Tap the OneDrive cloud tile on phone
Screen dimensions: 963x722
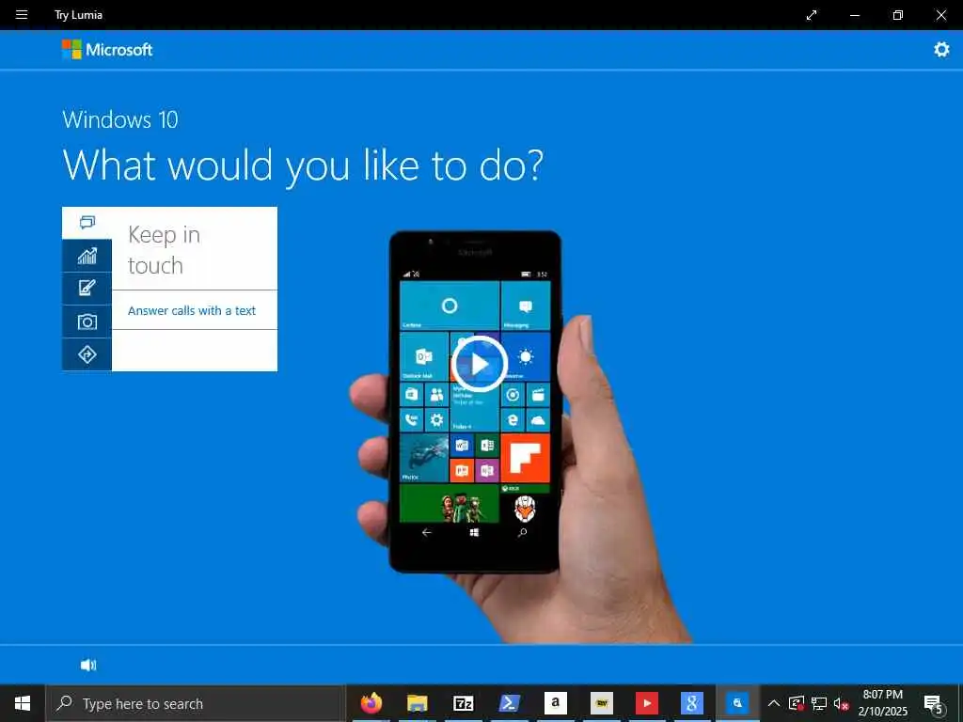538,420
